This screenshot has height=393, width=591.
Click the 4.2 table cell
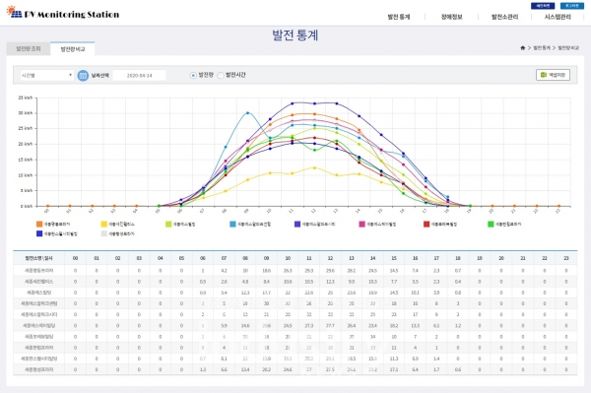(224, 271)
